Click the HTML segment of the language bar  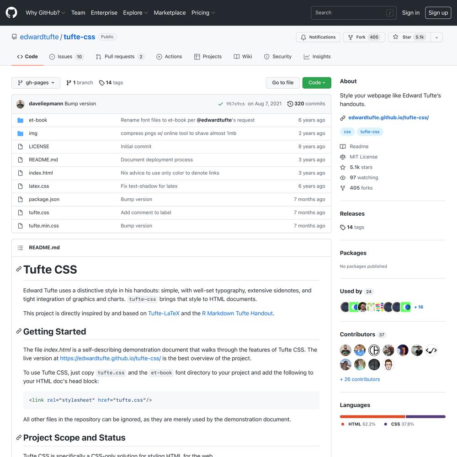[x=372, y=417]
